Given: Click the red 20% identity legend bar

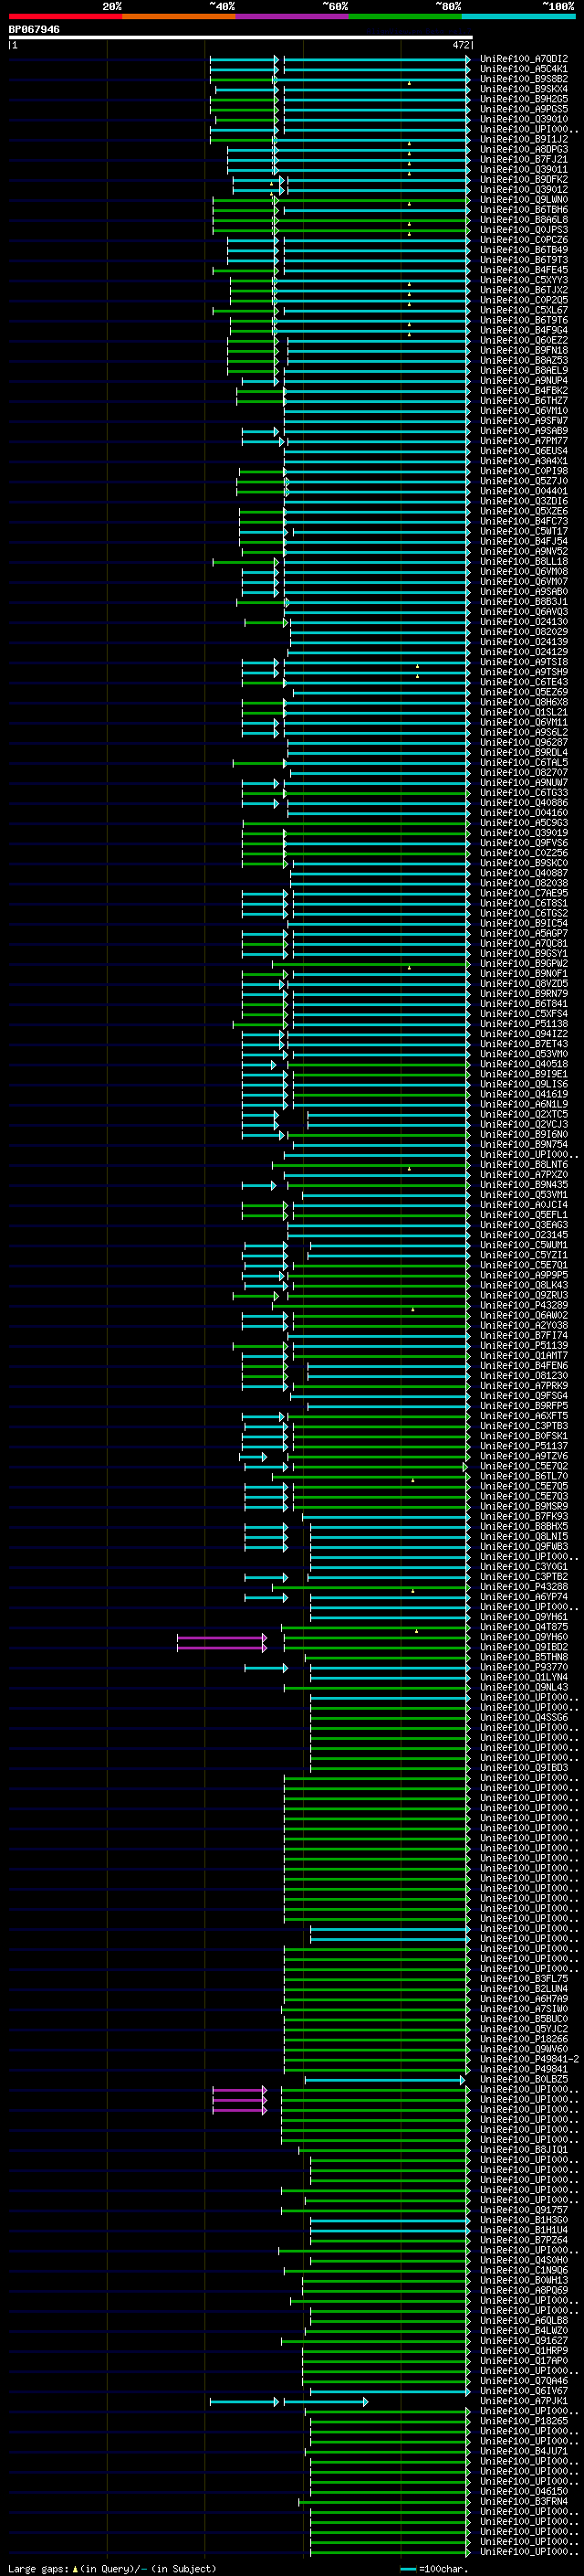Looking at the screenshot, I should click(x=65, y=16).
